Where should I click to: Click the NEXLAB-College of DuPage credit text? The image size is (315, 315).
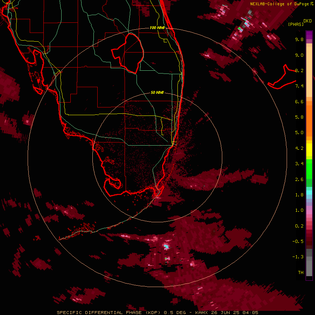click(279, 4)
